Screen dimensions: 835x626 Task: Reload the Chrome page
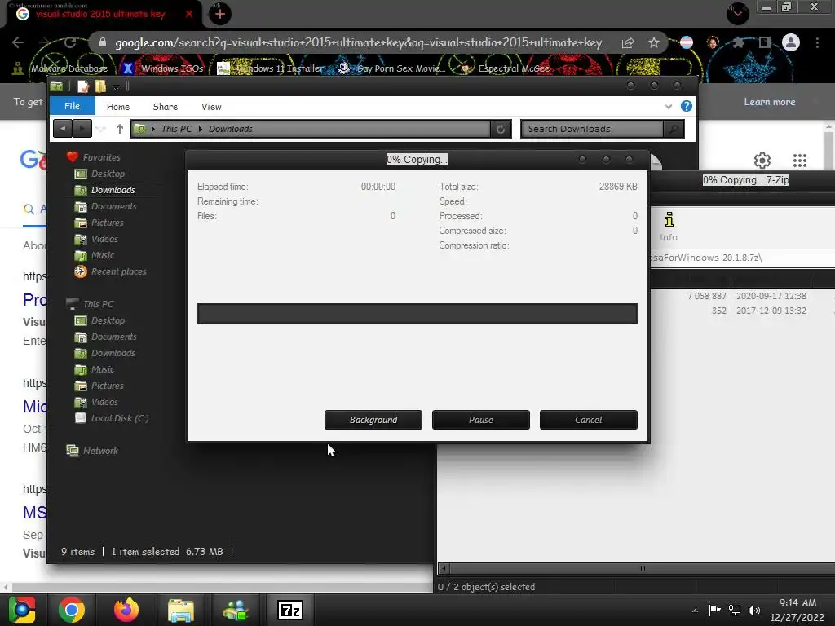point(70,42)
